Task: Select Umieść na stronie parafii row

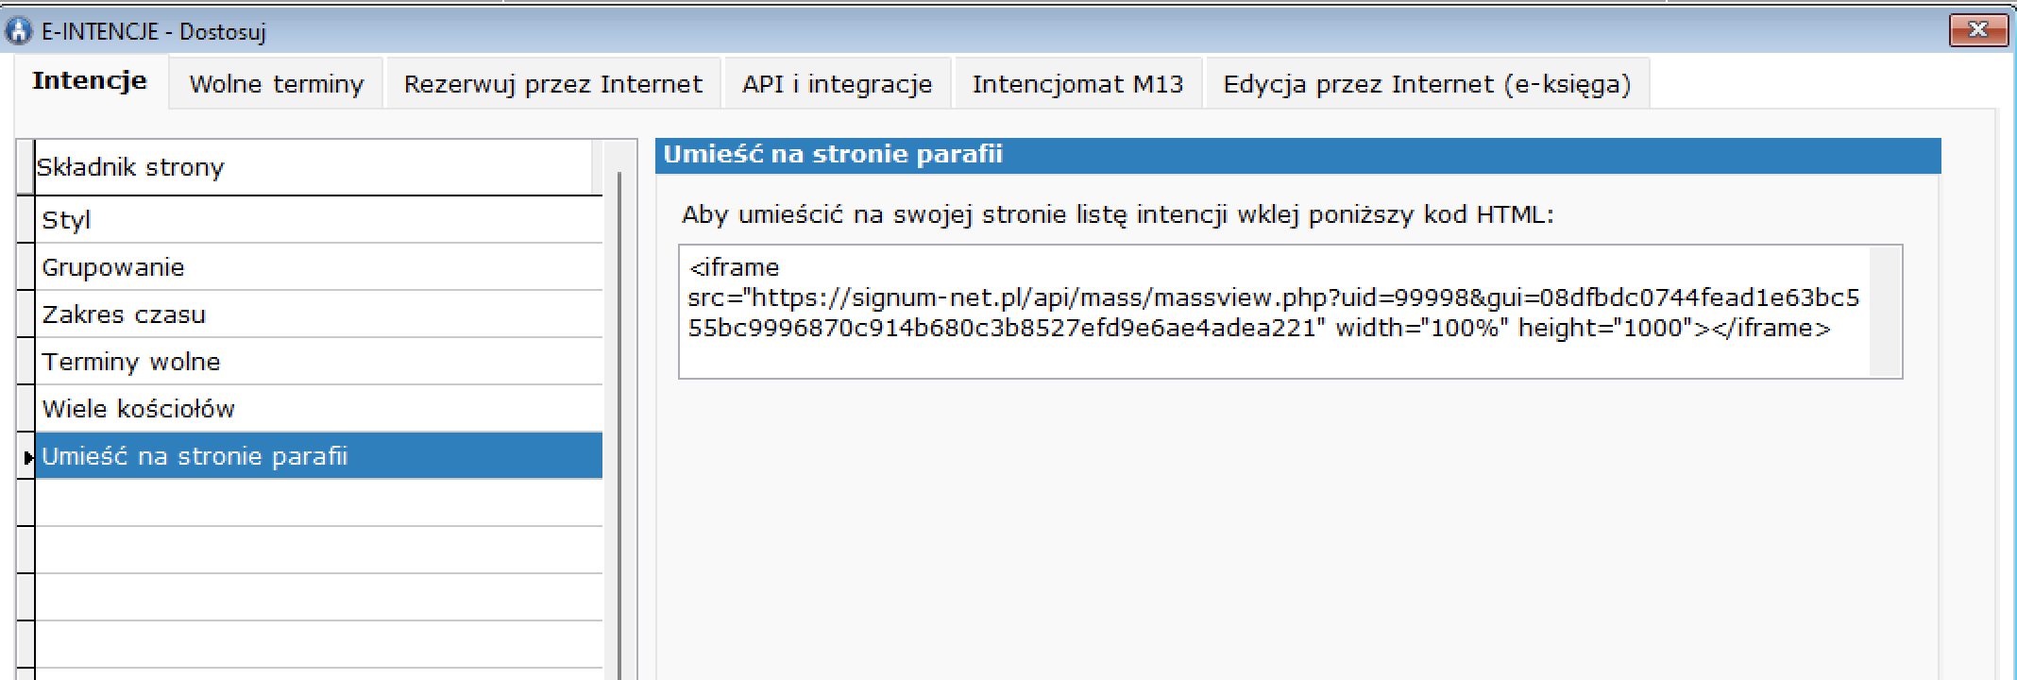Action: tap(317, 456)
